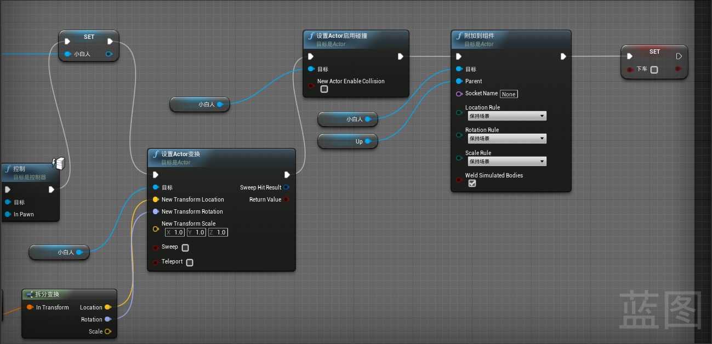Toggle the 下车 boolean checkbox
This screenshot has width=712, height=344.
654,70
